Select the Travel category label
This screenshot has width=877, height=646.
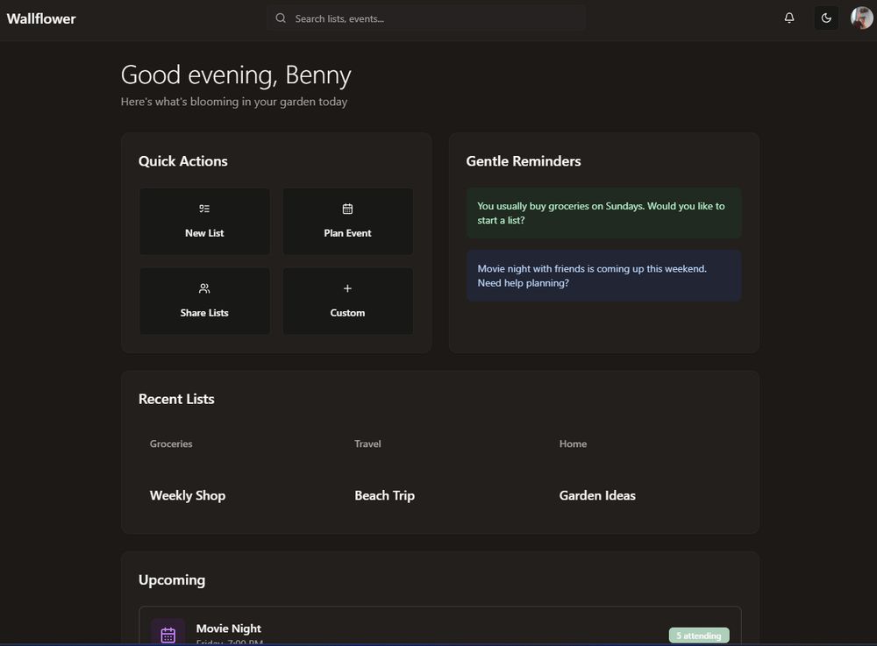pos(367,444)
